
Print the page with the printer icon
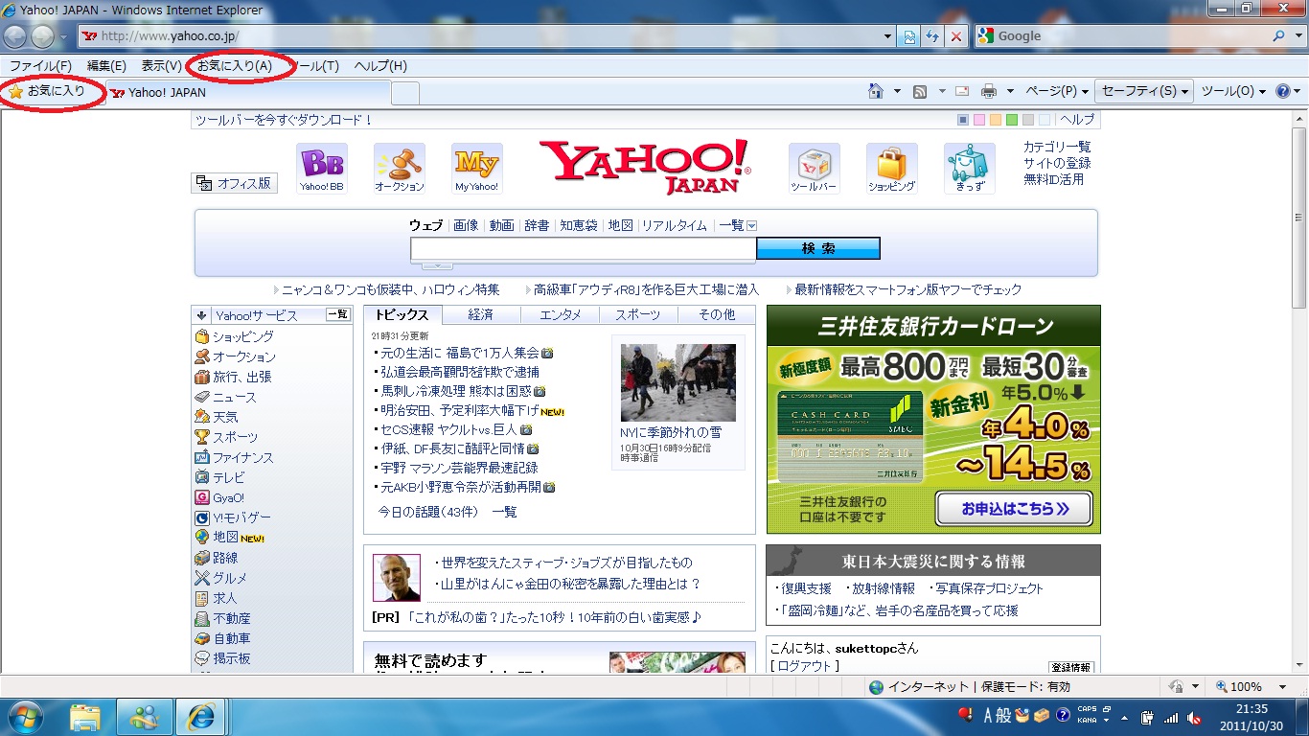pyautogui.click(x=989, y=92)
